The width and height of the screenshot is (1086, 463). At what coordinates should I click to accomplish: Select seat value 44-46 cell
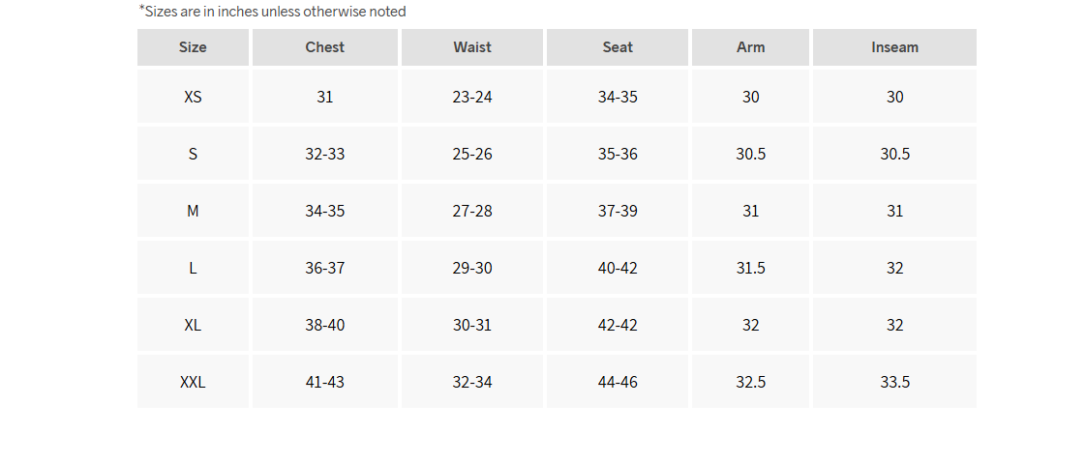tap(618, 382)
